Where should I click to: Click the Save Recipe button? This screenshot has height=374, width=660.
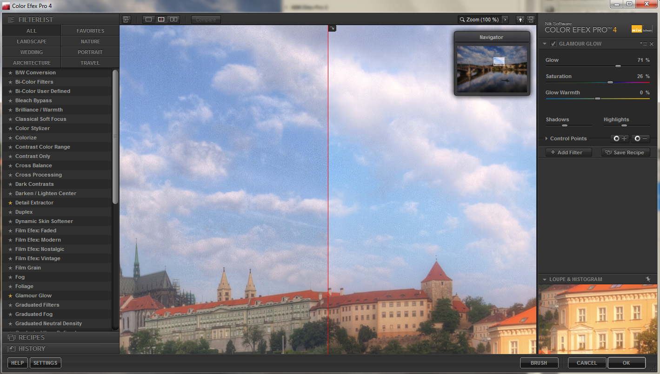tap(625, 152)
